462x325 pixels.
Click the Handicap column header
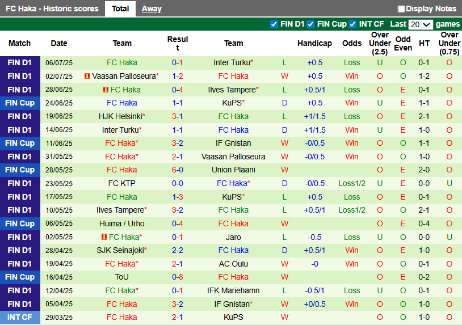pyautogui.click(x=314, y=43)
